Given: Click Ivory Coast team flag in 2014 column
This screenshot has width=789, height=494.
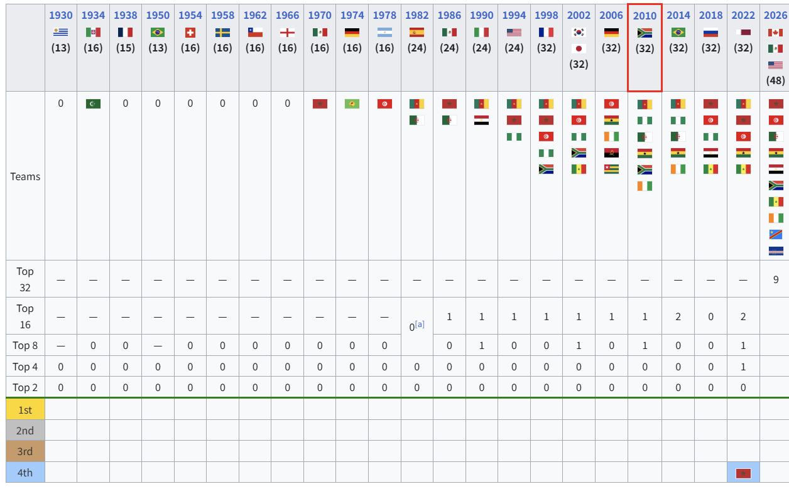Looking at the screenshot, I should click(678, 169).
